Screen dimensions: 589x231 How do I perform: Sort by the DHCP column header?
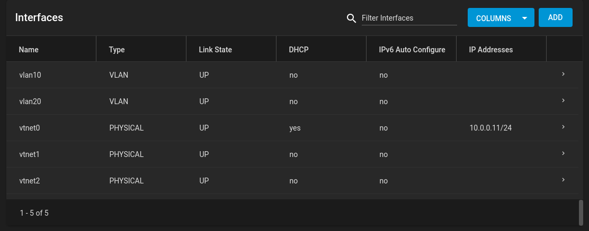(299, 50)
